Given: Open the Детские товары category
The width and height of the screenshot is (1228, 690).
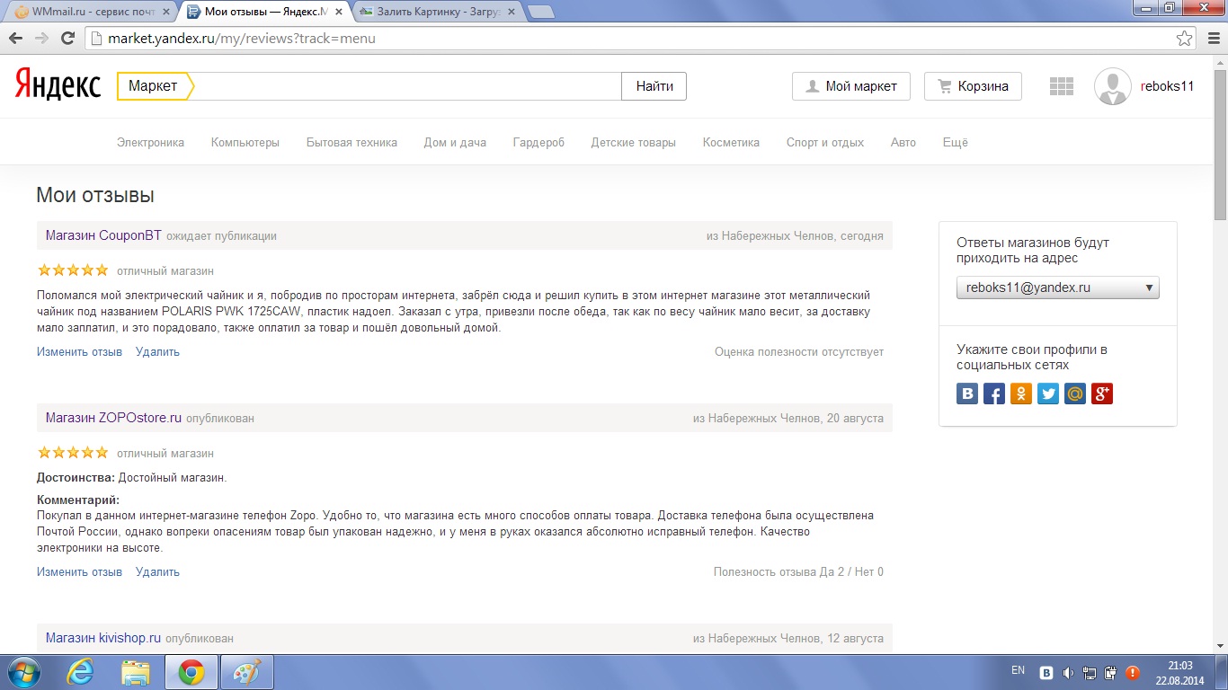Looking at the screenshot, I should [633, 142].
